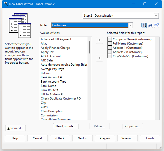Select ATD Sales field
The image size is (164, 151).
47,60
